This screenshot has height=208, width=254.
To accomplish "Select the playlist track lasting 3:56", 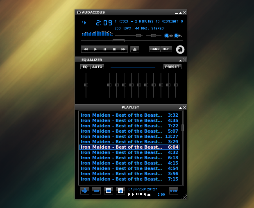I will pos(129,174).
